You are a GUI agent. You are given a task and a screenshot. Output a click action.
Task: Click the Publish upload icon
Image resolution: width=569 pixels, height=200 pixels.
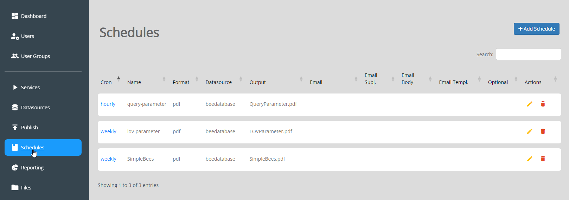coord(15,127)
